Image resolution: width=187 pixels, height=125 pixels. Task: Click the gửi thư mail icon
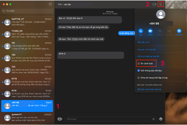pos(169,31)
